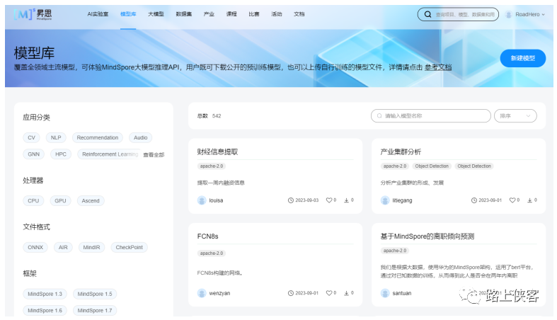Click the MindSpore logo in header
Image resolution: width=557 pixels, height=320 pixels.
point(33,14)
